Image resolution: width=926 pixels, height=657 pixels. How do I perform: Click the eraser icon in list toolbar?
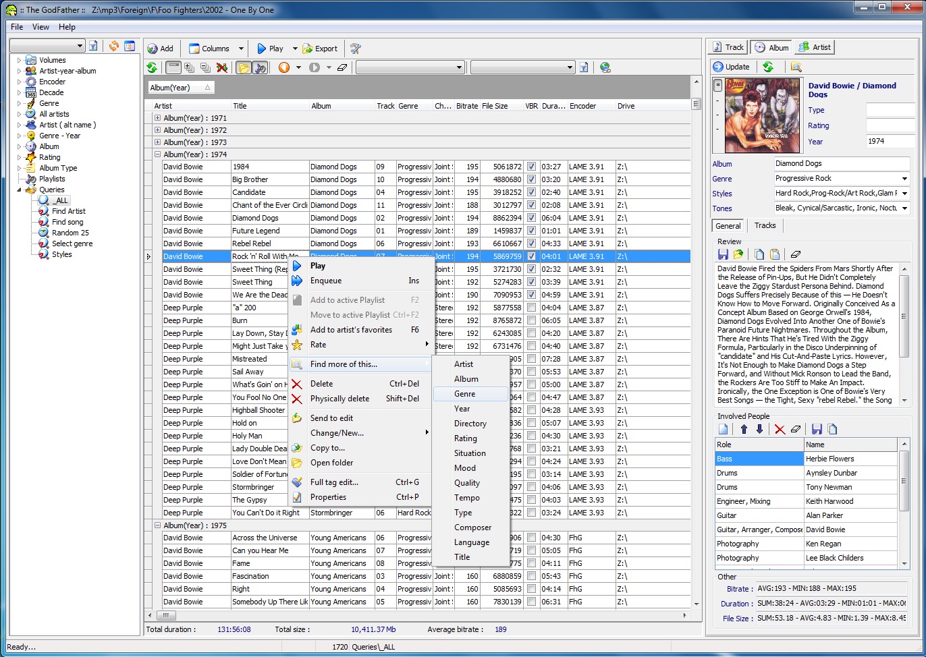point(342,67)
